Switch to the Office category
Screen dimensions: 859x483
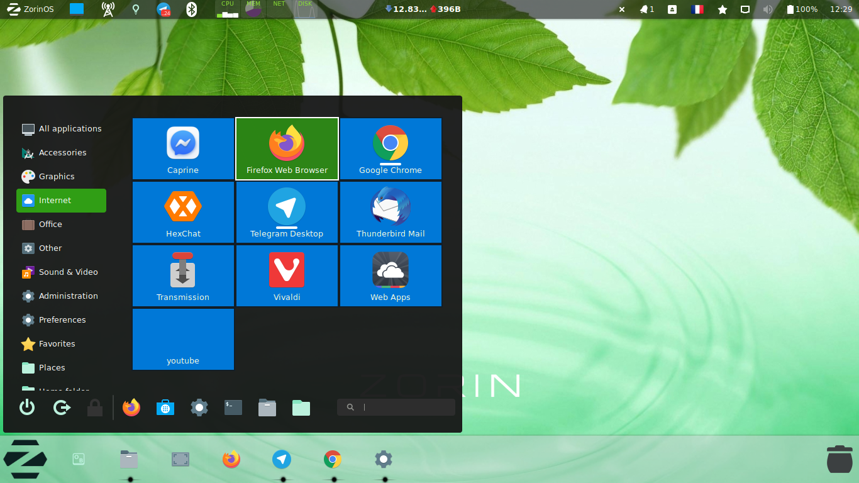pos(61,225)
